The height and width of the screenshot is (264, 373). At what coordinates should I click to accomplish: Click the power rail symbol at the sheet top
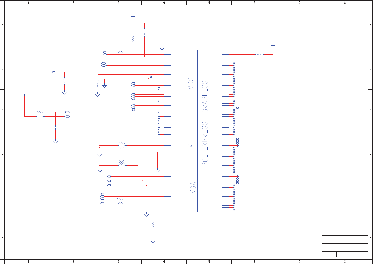tap(133, 17)
